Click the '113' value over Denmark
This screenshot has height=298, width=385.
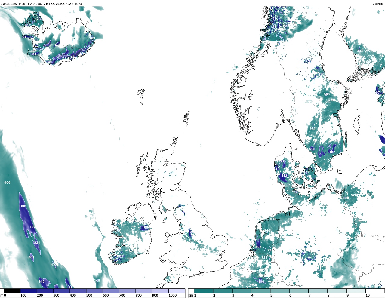pyautogui.click(x=285, y=176)
